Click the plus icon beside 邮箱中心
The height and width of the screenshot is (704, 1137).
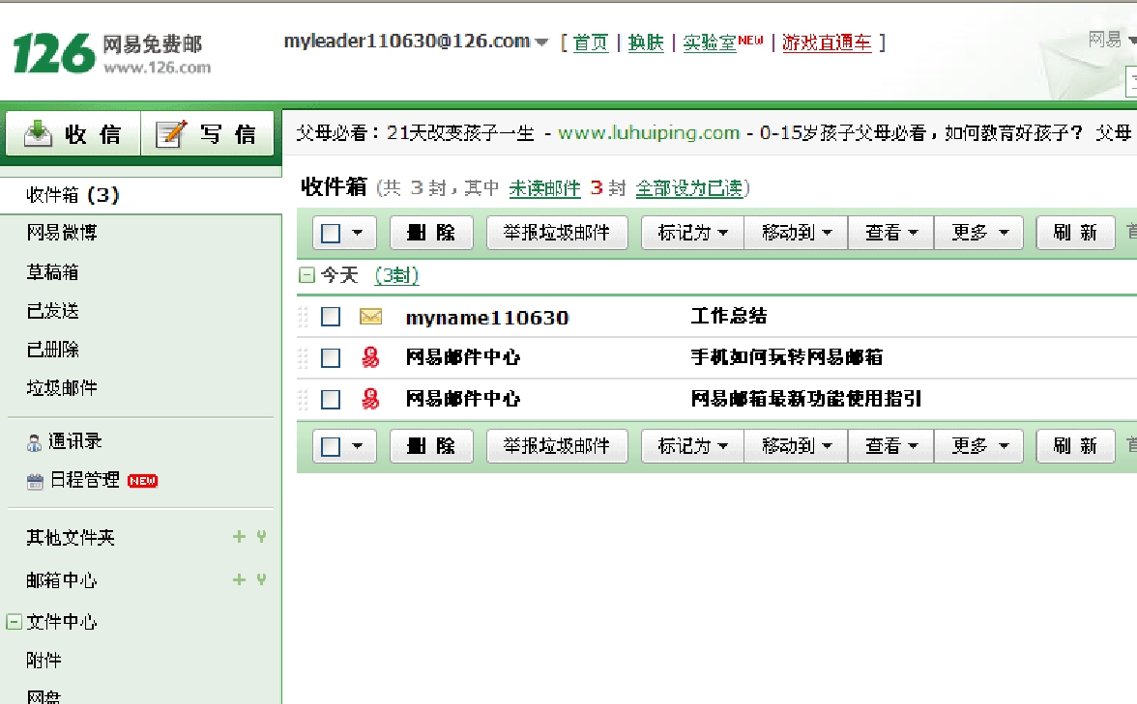click(x=239, y=579)
